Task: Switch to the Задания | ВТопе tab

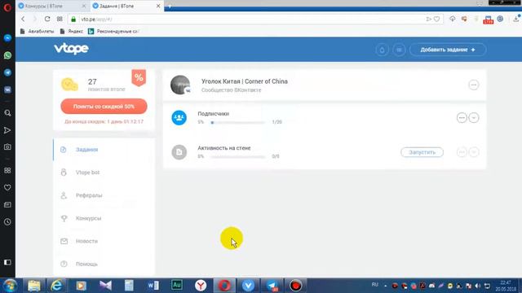Action: click(x=123, y=6)
